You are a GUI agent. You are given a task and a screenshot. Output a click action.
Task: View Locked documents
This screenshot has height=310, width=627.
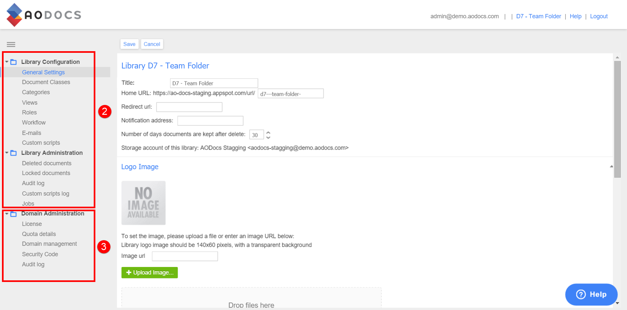click(46, 173)
